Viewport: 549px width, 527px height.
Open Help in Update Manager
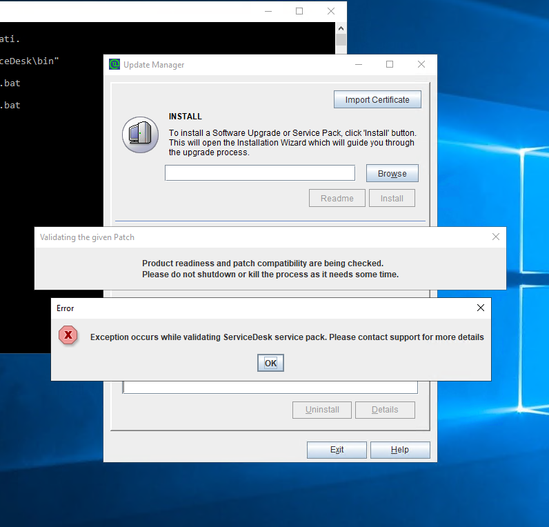coord(400,450)
